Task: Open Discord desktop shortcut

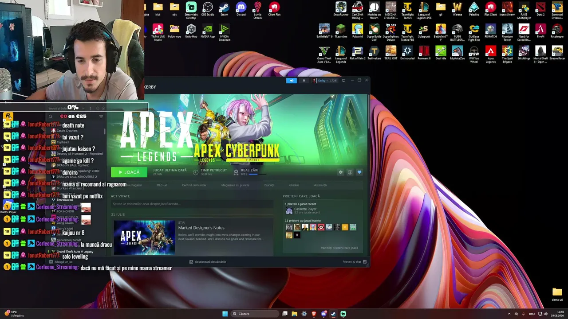Action: [x=241, y=9]
